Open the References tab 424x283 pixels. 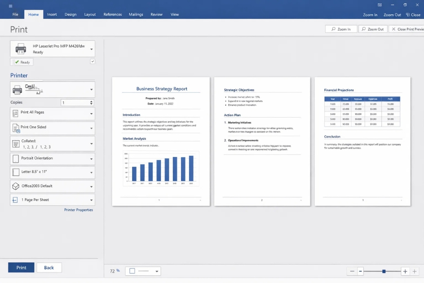pyautogui.click(x=113, y=14)
